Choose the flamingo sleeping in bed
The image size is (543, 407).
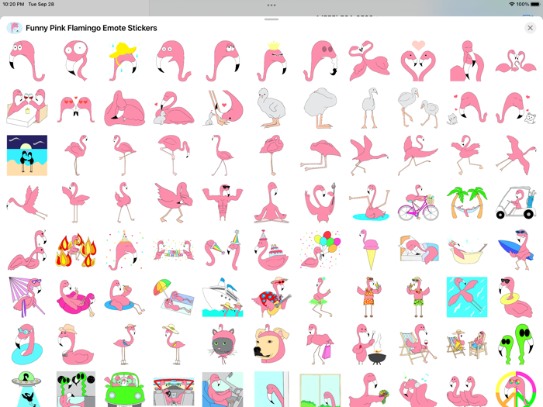pos(418,250)
